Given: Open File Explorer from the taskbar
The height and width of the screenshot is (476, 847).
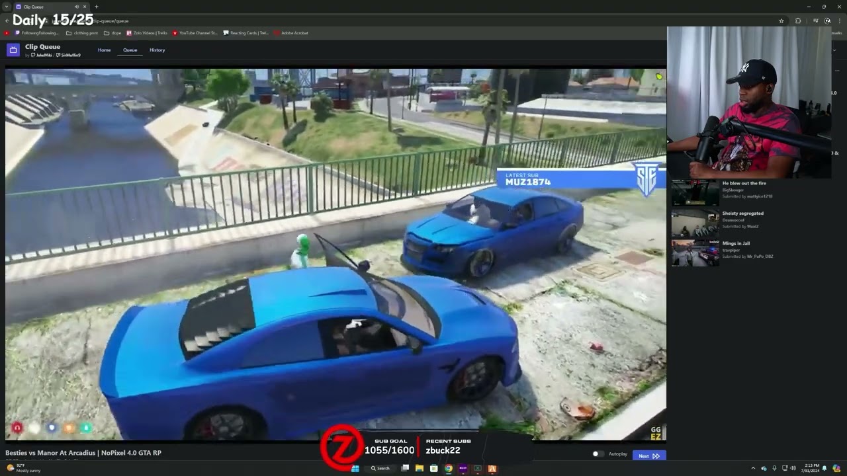Looking at the screenshot, I should coord(420,468).
